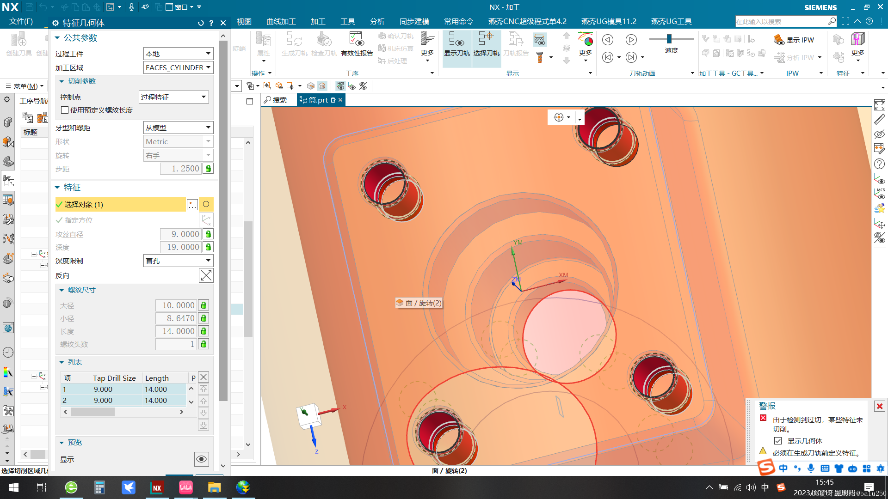Toggle the lock on 小径 value
The width and height of the screenshot is (888, 499).
click(x=203, y=318)
